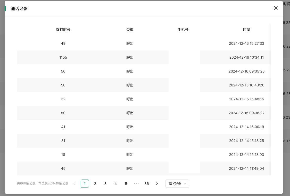The width and height of the screenshot is (290, 196).
Task: Click timestamp 2024-12-15 15:48:15
Action: [x=246, y=99]
